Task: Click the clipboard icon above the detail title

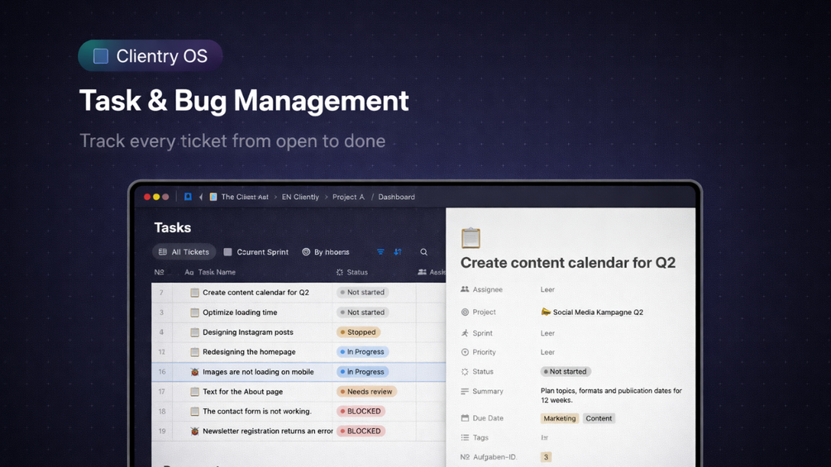Action: (x=470, y=238)
